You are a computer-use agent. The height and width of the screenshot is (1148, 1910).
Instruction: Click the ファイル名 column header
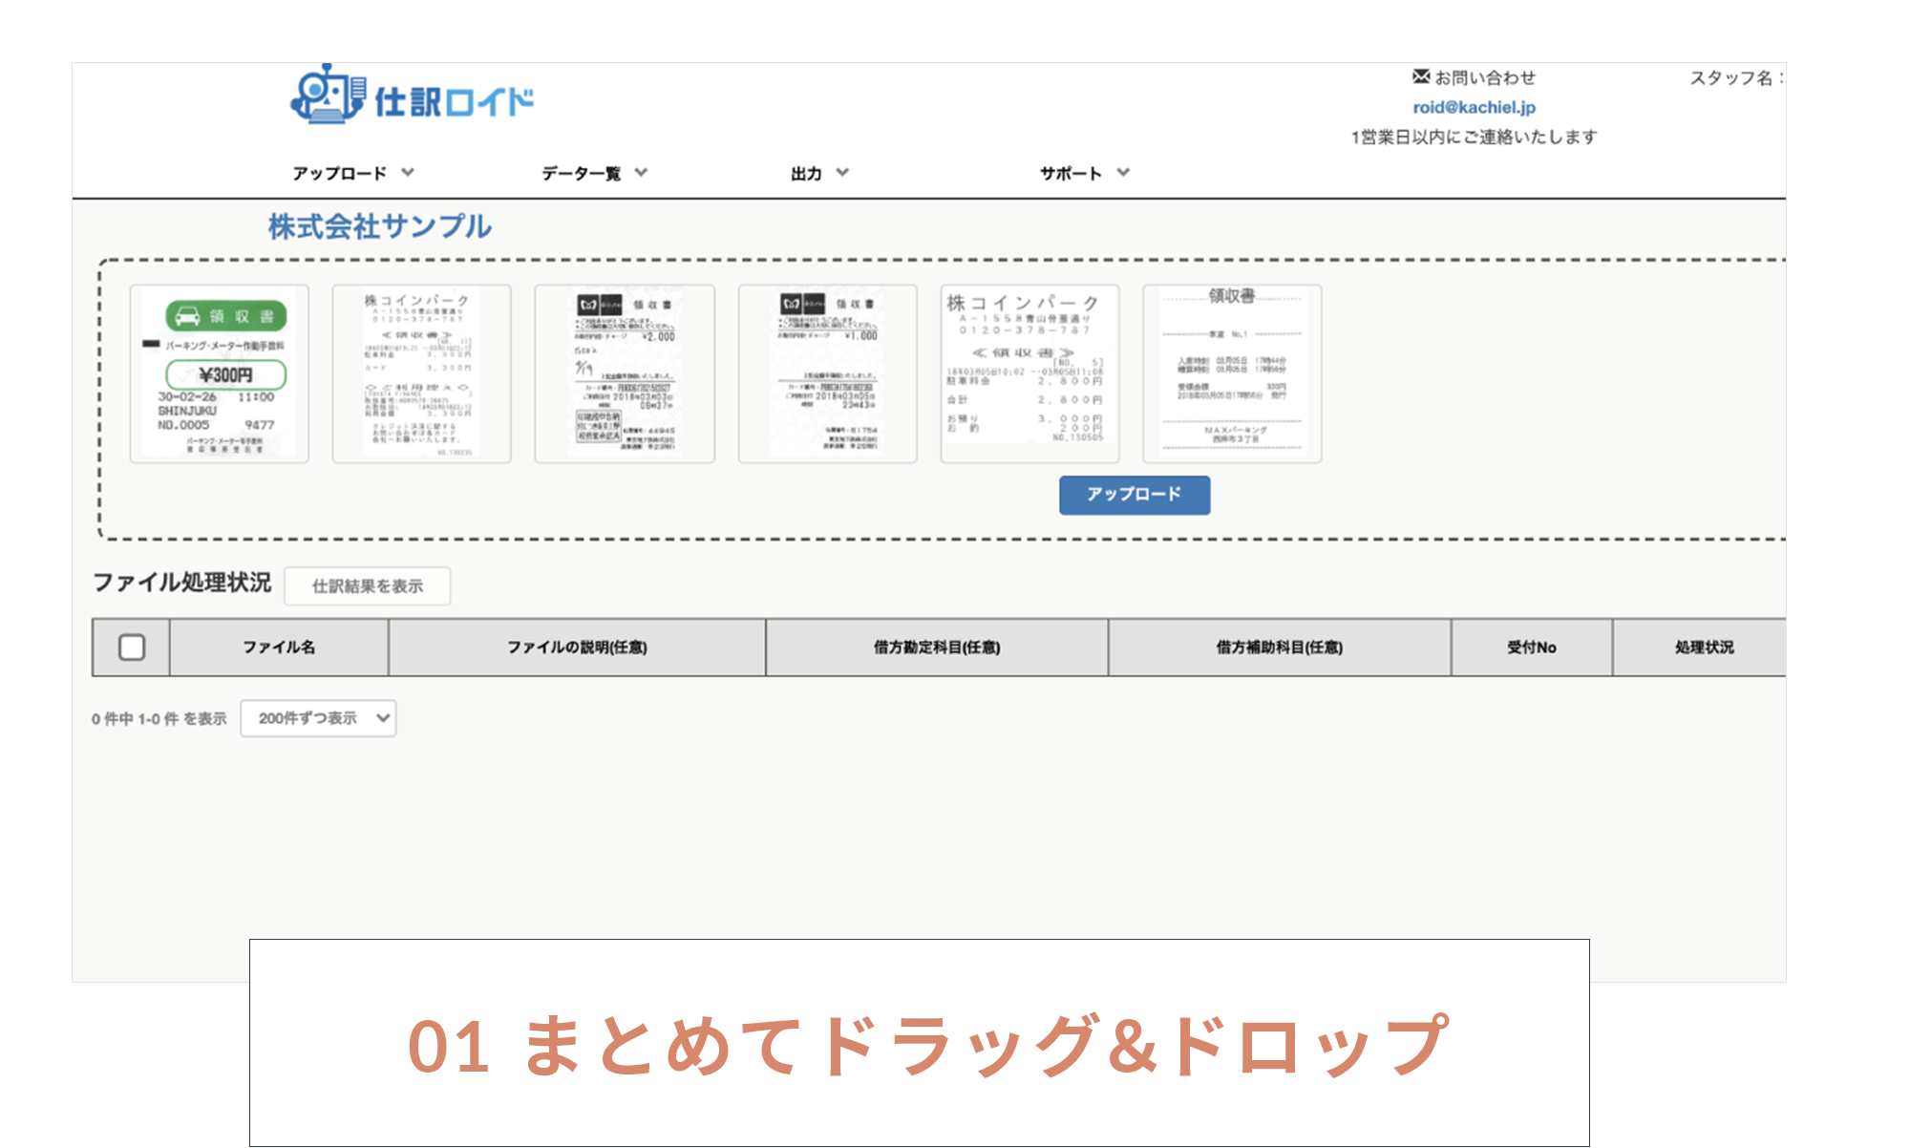[x=279, y=647]
